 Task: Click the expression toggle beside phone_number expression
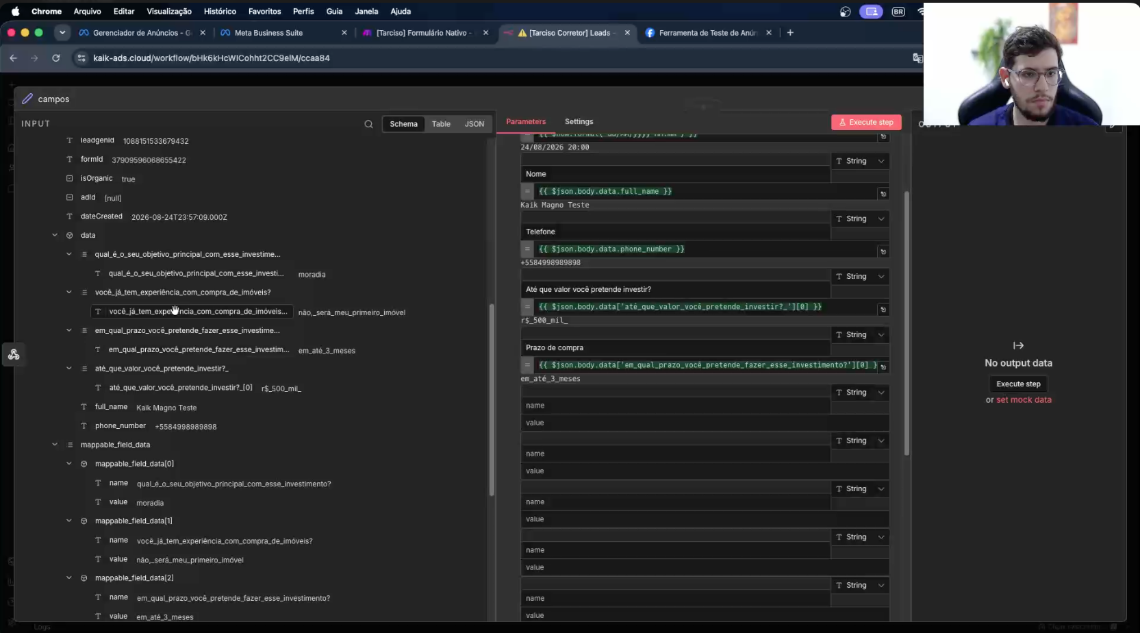tap(527, 249)
